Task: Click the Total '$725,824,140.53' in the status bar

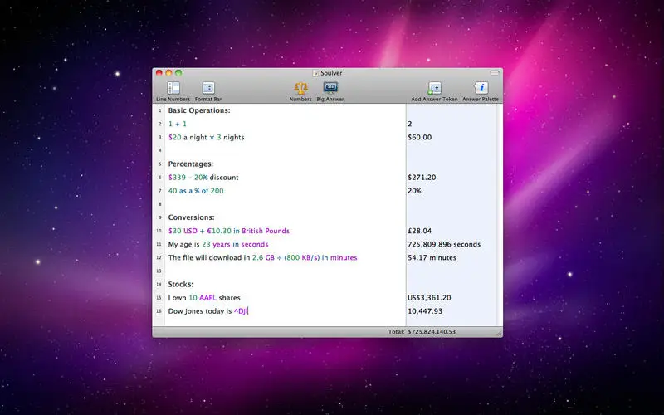Action: [432, 331]
